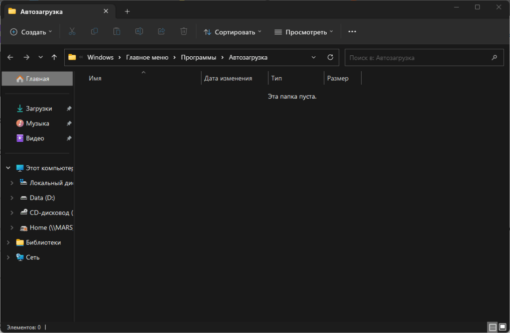Click the folder icon in address bar
This screenshot has height=333, width=510.
click(72, 58)
